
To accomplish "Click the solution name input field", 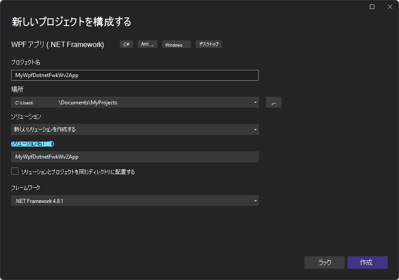I will click(135, 157).
